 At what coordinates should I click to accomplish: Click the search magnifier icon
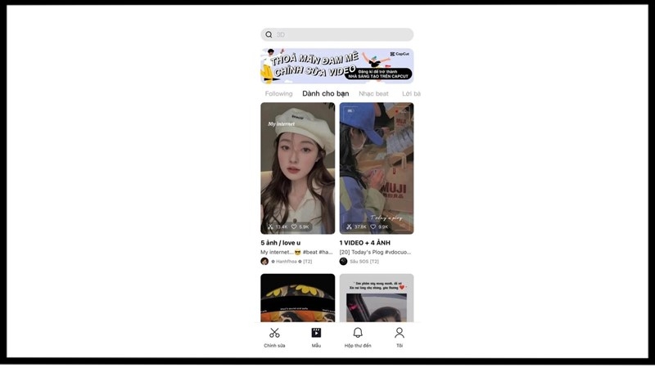(269, 34)
